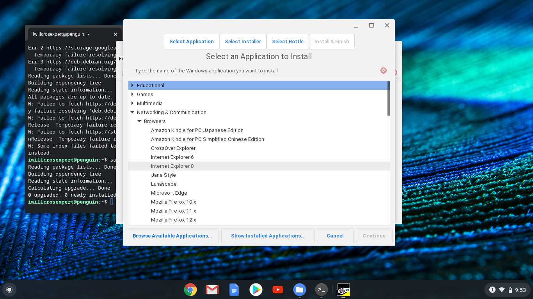This screenshot has width=533, height=299.
Task: Select Mozilla Firefox 12.x
Action: [174, 220]
